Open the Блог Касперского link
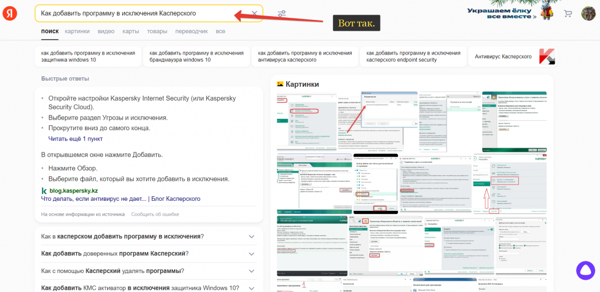 [x=176, y=199]
